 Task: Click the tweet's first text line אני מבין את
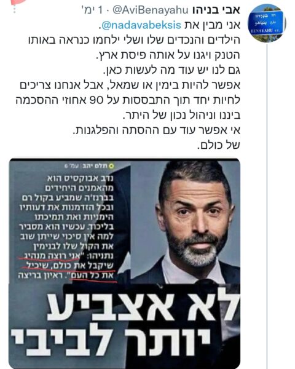tap(213, 25)
